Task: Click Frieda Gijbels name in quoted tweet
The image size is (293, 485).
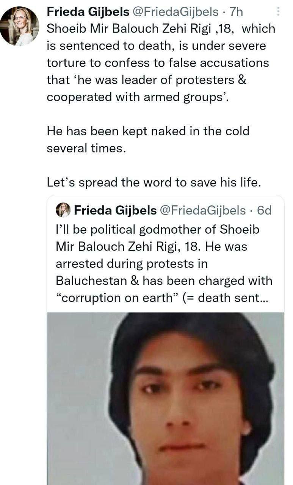Action: tap(115, 210)
